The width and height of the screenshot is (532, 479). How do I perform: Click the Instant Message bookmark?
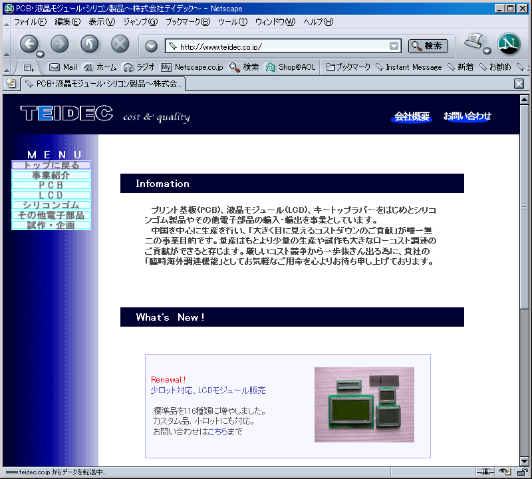(409, 67)
